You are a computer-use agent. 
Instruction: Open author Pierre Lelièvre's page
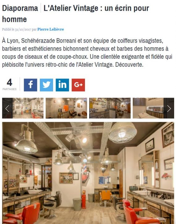coord(51,29)
